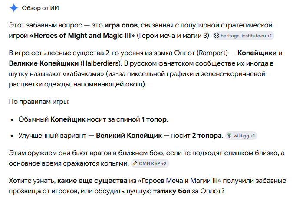Click the bold text "1 топор"
Screen dimensions: 296x199
(154, 119)
